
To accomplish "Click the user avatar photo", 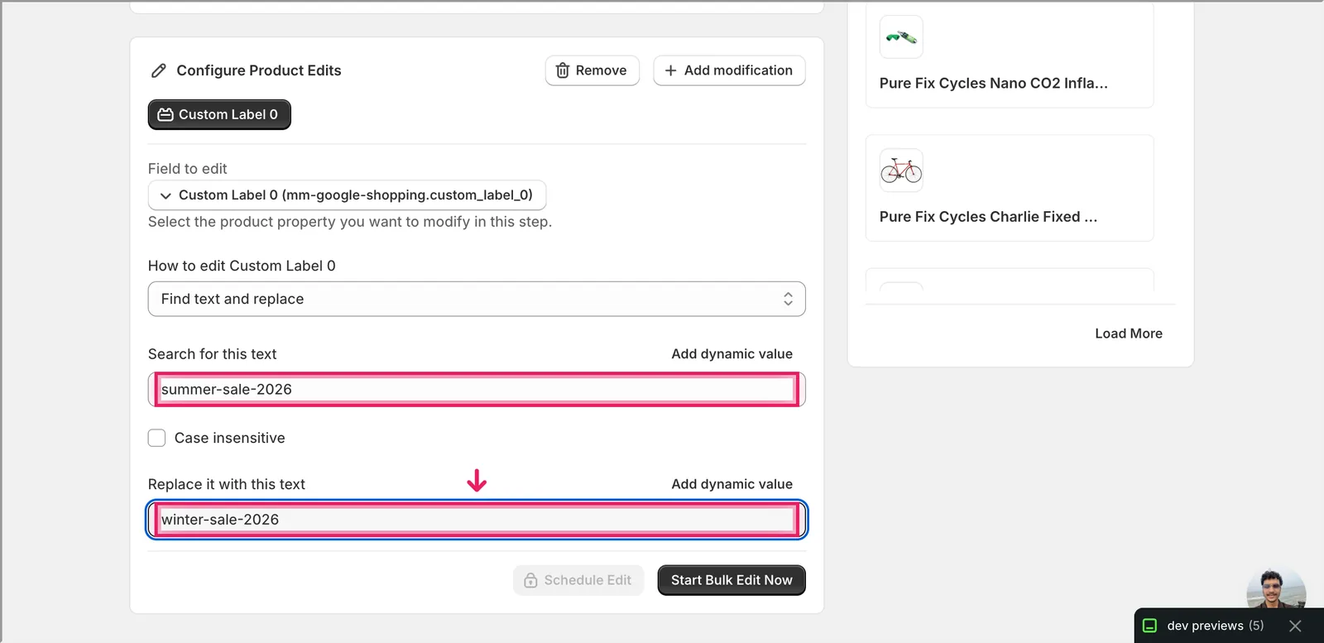I will [x=1276, y=589].
